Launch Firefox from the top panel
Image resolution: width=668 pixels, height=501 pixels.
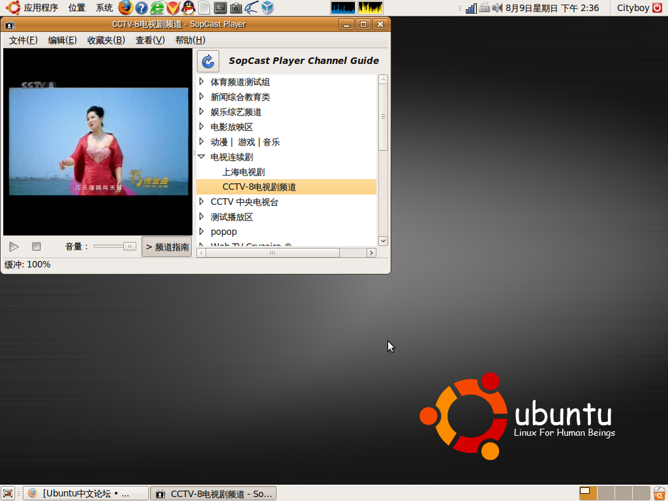pos(125,8)
